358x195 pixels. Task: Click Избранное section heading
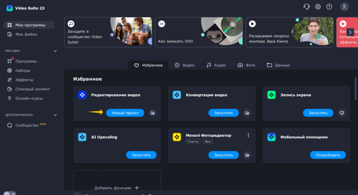(88, 79)
